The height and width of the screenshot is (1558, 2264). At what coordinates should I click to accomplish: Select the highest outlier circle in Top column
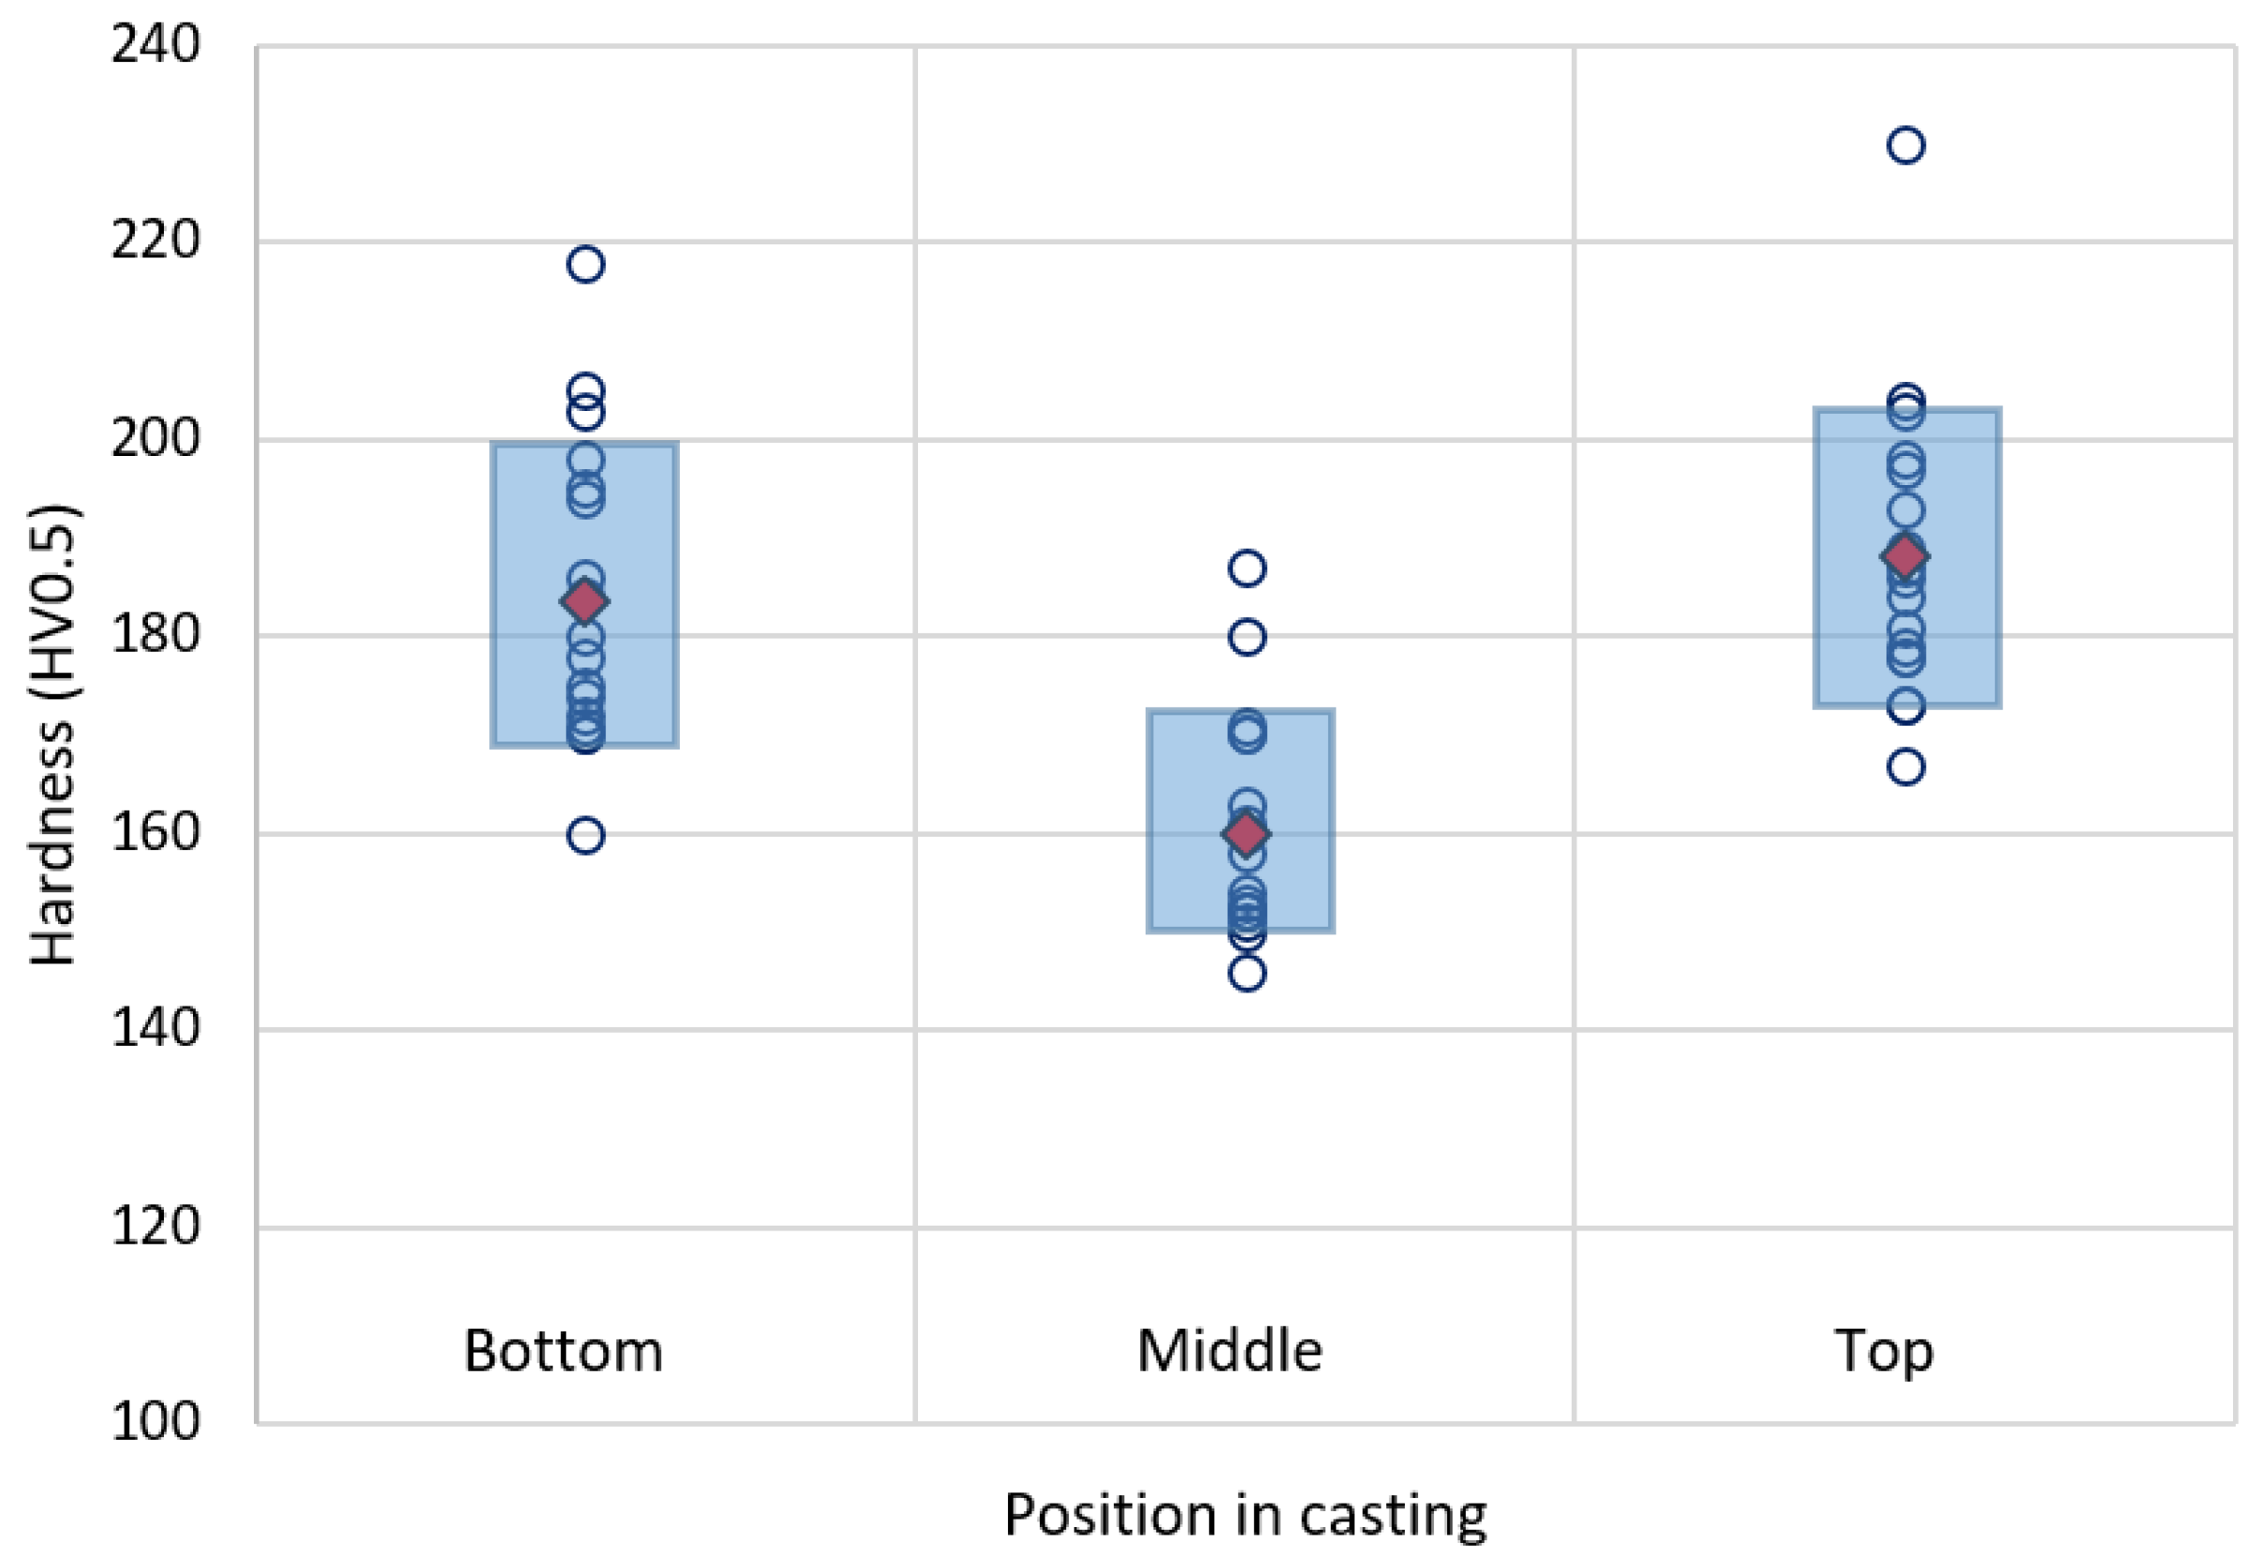click(1905, 146)
